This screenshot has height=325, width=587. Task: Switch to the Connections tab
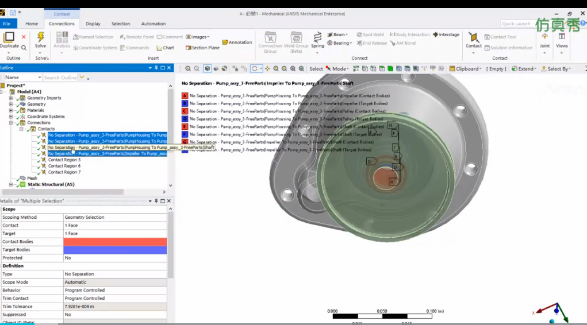[x=62, y=24]
